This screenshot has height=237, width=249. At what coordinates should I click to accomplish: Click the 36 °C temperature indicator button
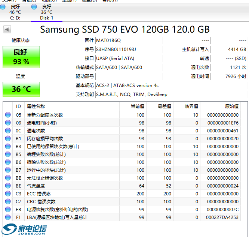(x=21, y=89)
